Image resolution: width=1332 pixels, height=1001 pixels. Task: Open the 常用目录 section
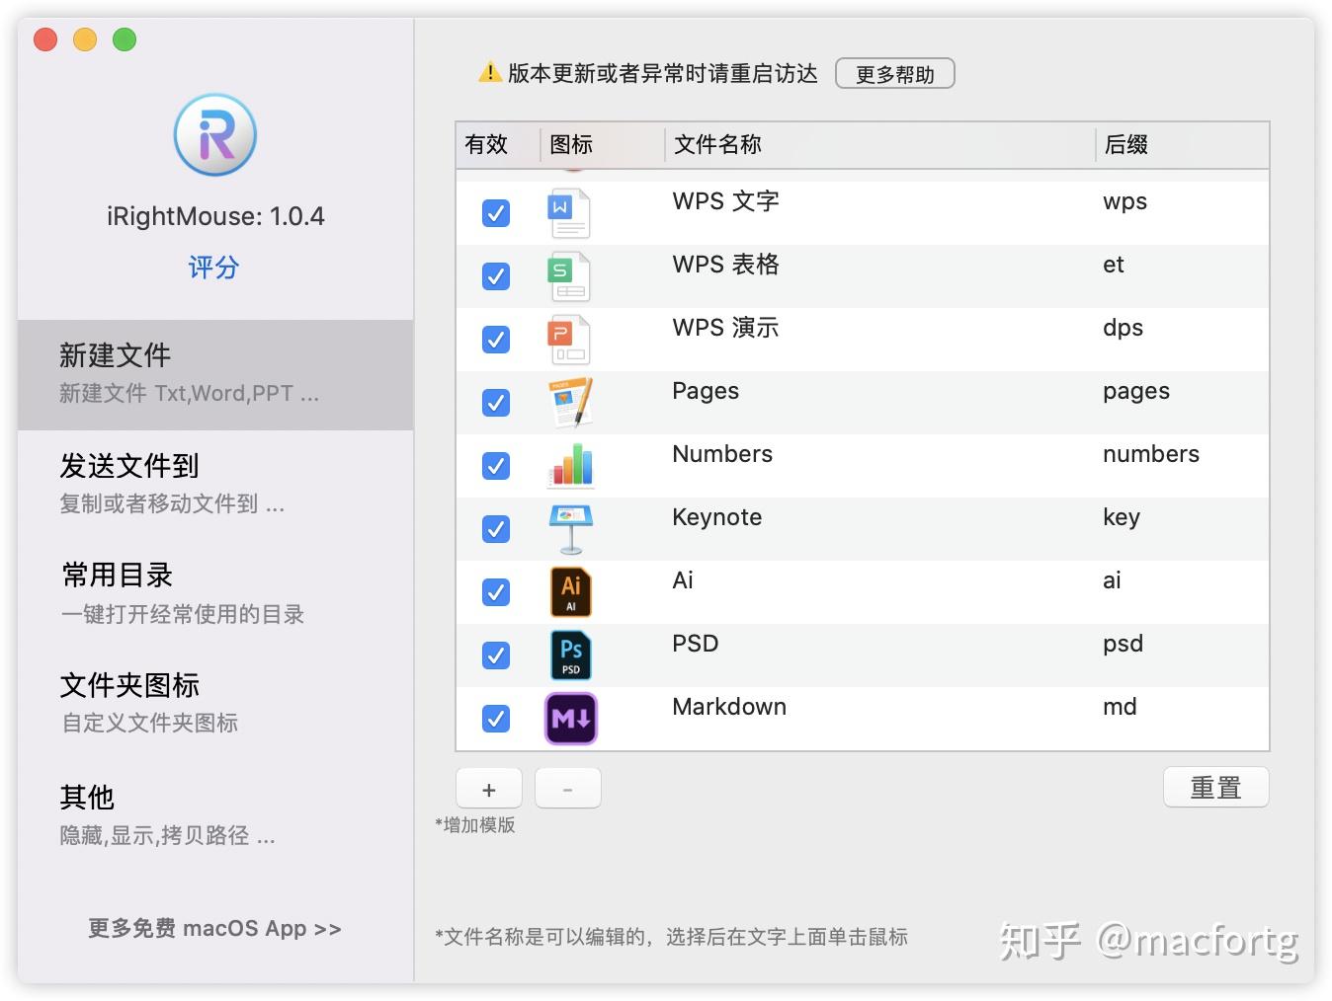pyautogui.click(x=116, y=575)
